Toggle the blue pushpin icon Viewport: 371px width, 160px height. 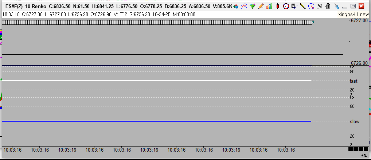click(337, 6)
